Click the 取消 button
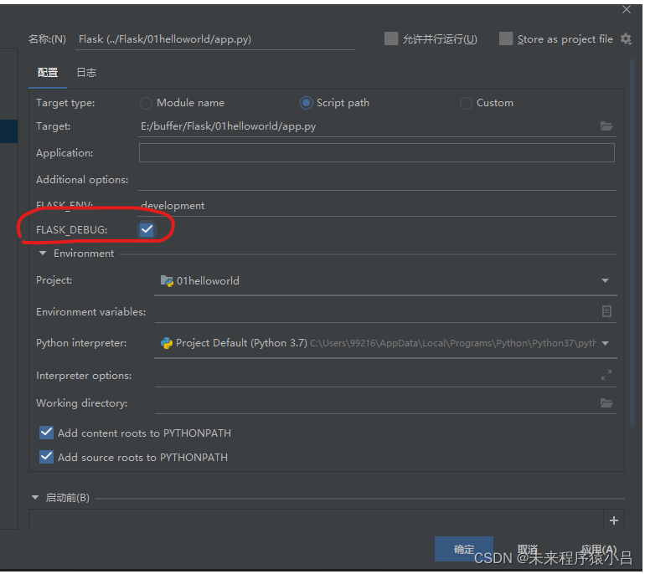The image size is (645, 574). coord(528,549)
